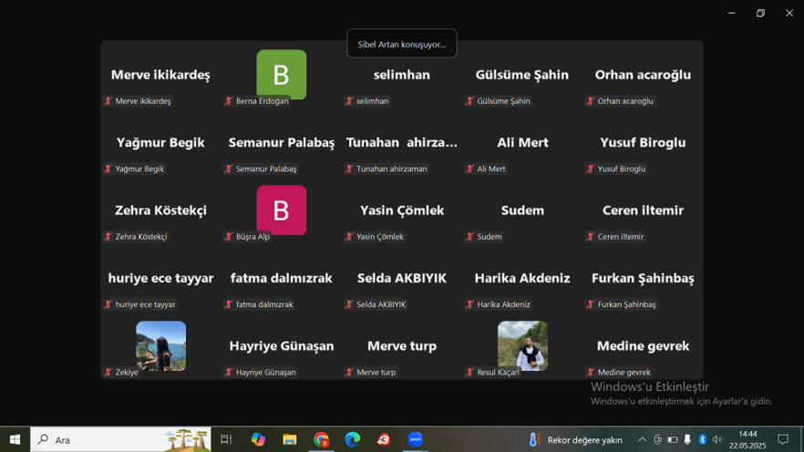Image resolution: width=804 pixels, height=452 pixels.
Task: Click muted mic icon beside Merve turp label
Action: tap(349, 372)
